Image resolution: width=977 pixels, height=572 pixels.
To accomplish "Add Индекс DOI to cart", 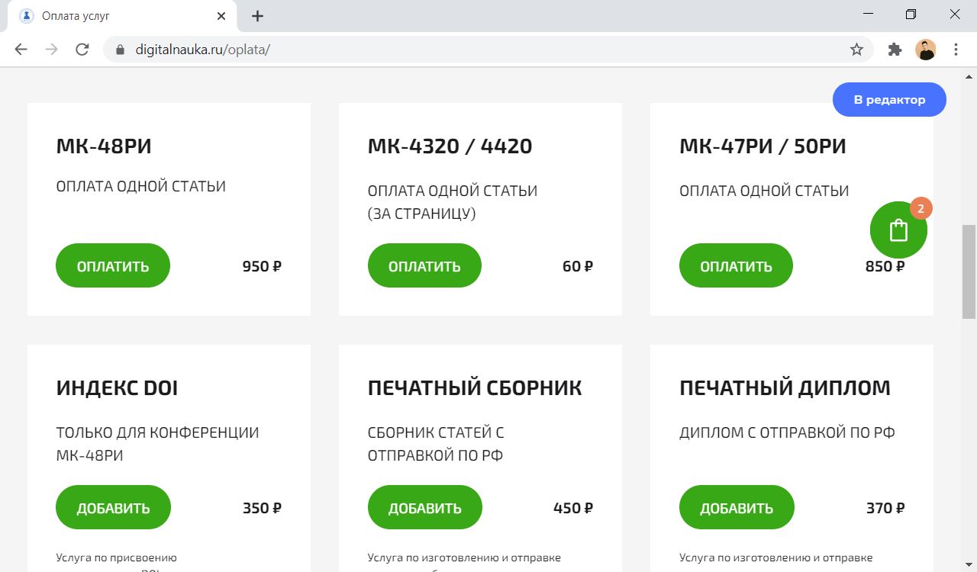I will [113, 508].
